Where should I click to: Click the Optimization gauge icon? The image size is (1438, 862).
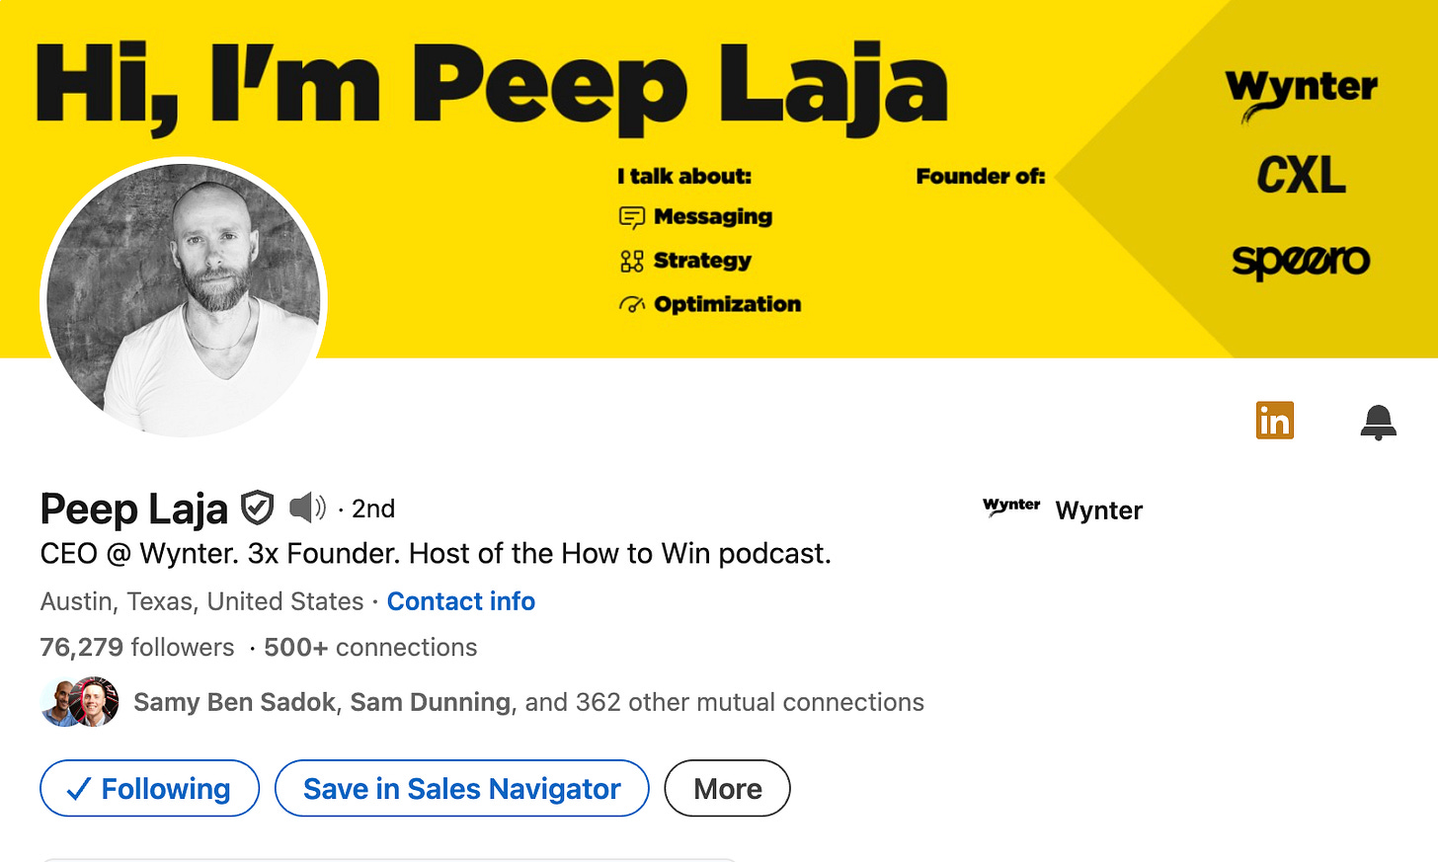630,304
